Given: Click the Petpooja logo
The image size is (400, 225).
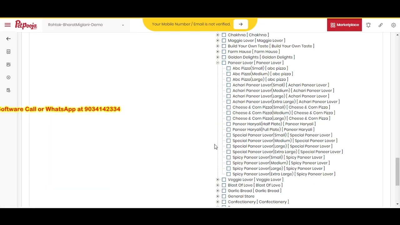Looking at the screenshot, I should click(x=26, y=25).
